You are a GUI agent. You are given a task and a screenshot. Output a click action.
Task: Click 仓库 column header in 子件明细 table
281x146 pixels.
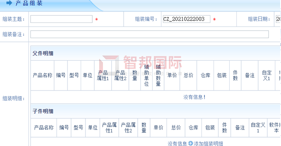193,127
